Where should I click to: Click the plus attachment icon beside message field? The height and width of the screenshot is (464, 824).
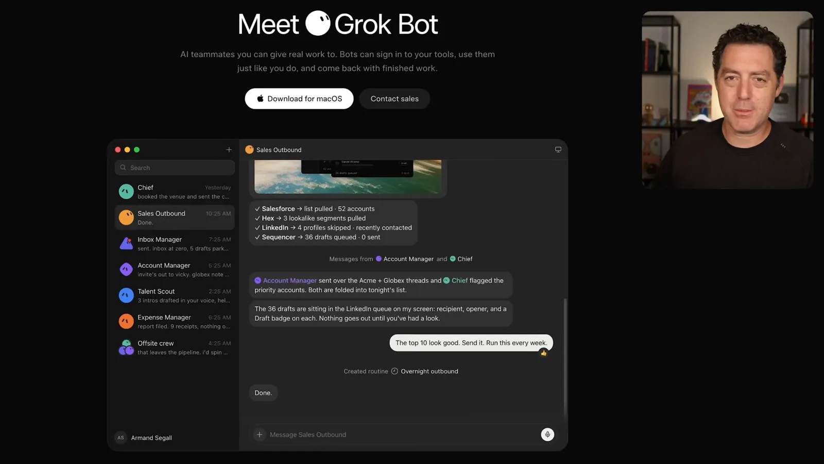260,435
